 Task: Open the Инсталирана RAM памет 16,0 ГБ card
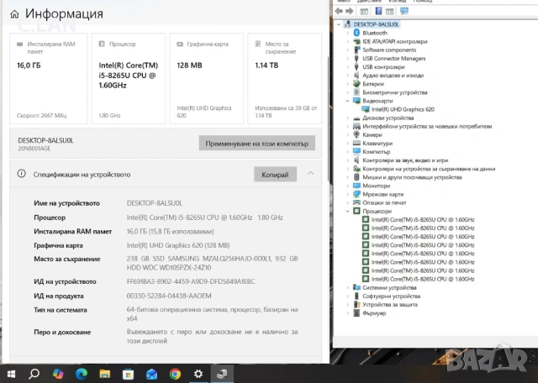(49, 78)
